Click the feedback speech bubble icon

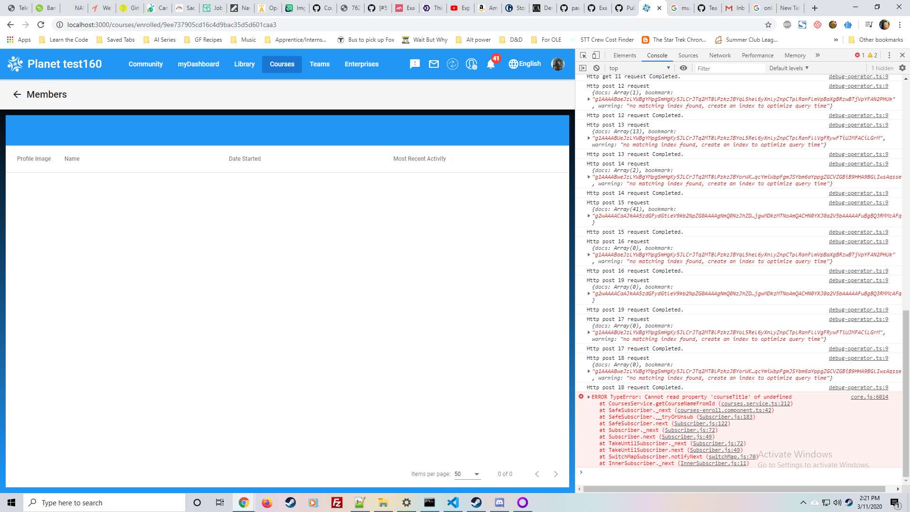click(415, 64)
